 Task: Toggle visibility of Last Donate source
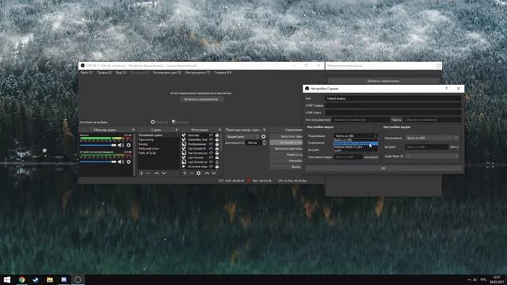coord(211,158)
